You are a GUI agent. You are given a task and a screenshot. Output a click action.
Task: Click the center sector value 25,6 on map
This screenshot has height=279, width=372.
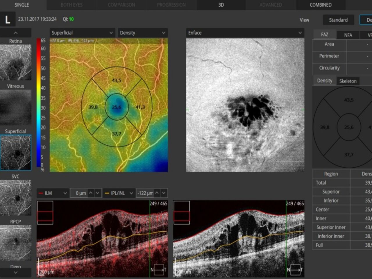[117, 107]
